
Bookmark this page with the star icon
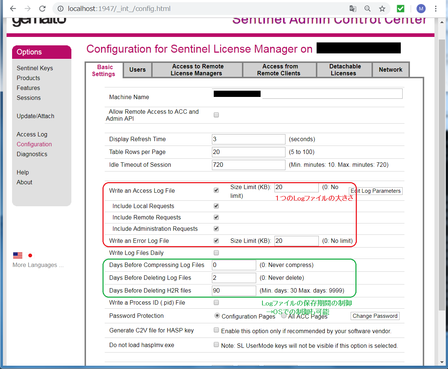click(x=382, y=8)
